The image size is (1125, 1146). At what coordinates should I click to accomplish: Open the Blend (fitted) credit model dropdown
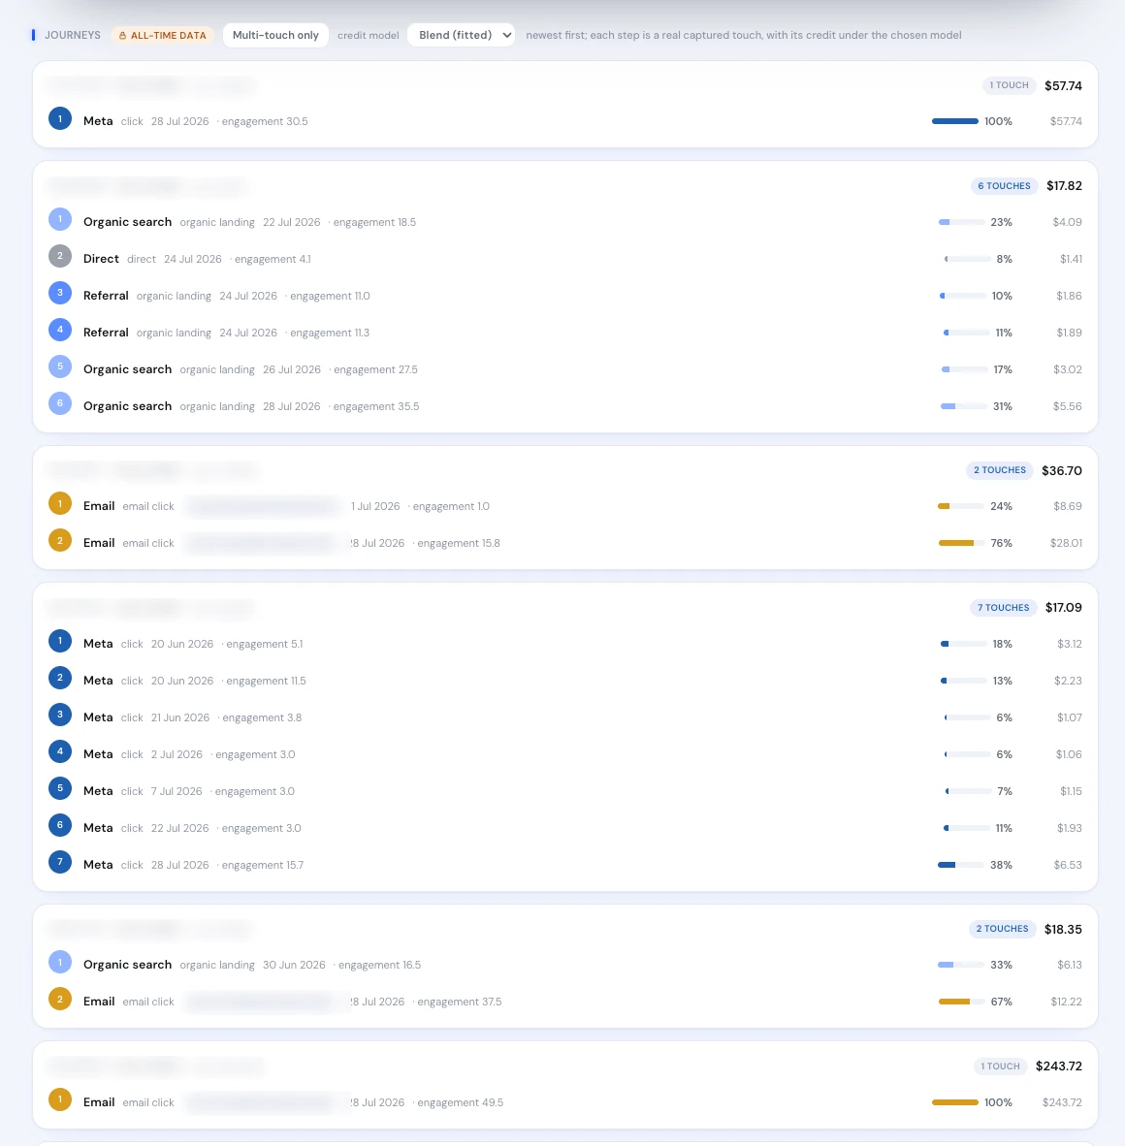[x=462, y=35]
